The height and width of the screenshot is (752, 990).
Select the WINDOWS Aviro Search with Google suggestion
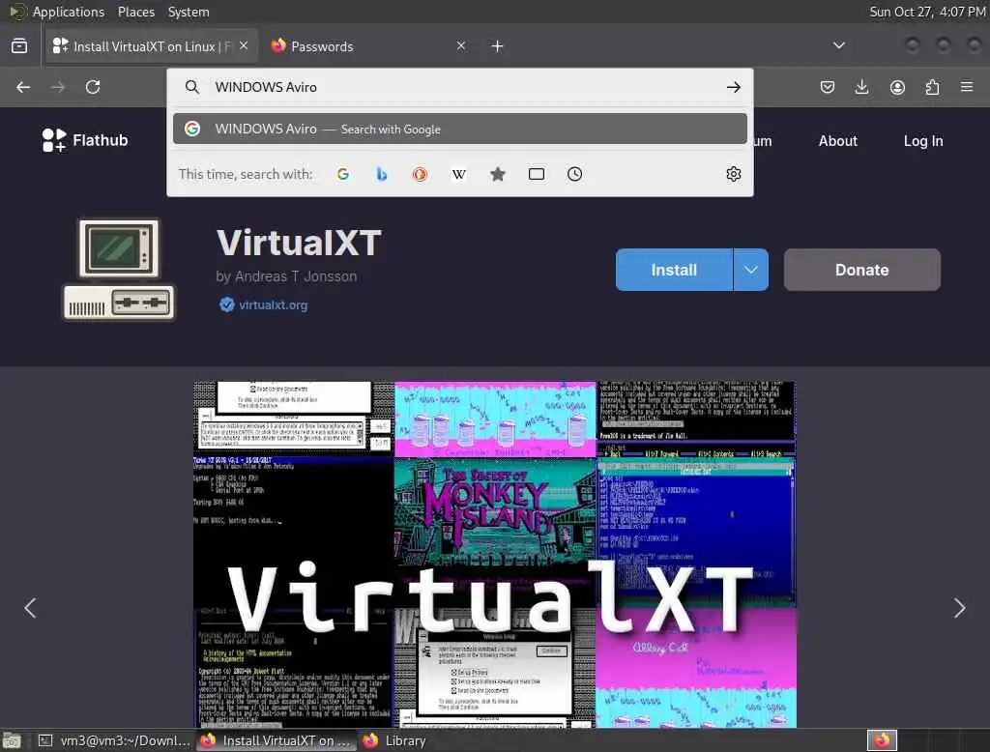(459, 129)
